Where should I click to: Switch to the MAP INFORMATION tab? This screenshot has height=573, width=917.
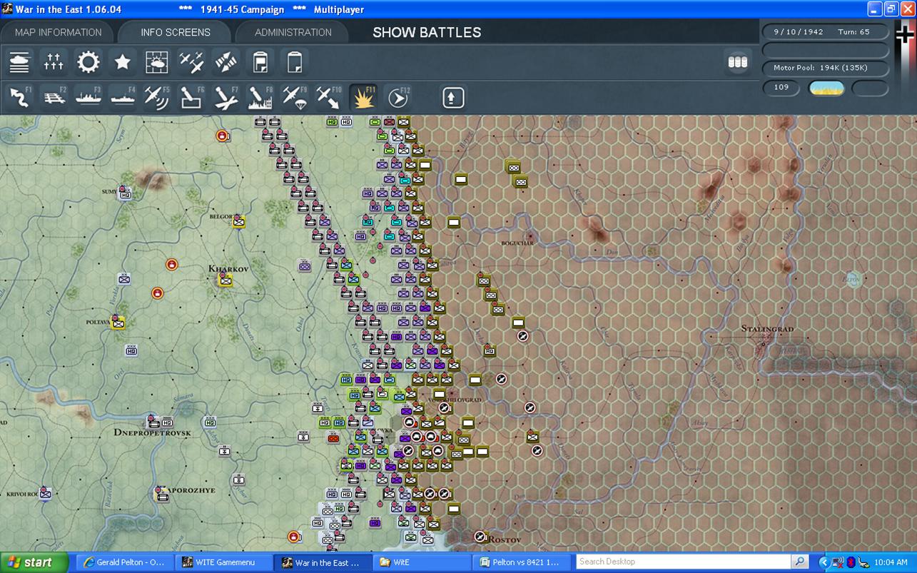pos(59,32)
